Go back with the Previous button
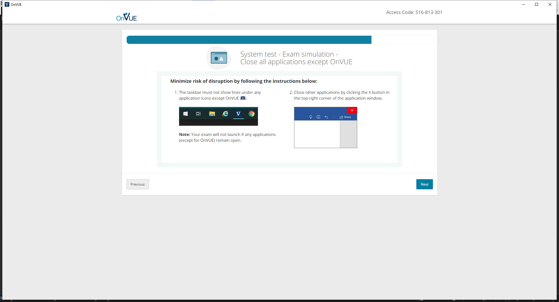Viewport: 559px width, 302px height. click(x=137, y=184)
